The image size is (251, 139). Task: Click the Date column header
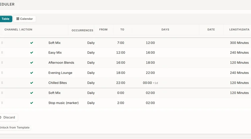(x=211, y=29)
